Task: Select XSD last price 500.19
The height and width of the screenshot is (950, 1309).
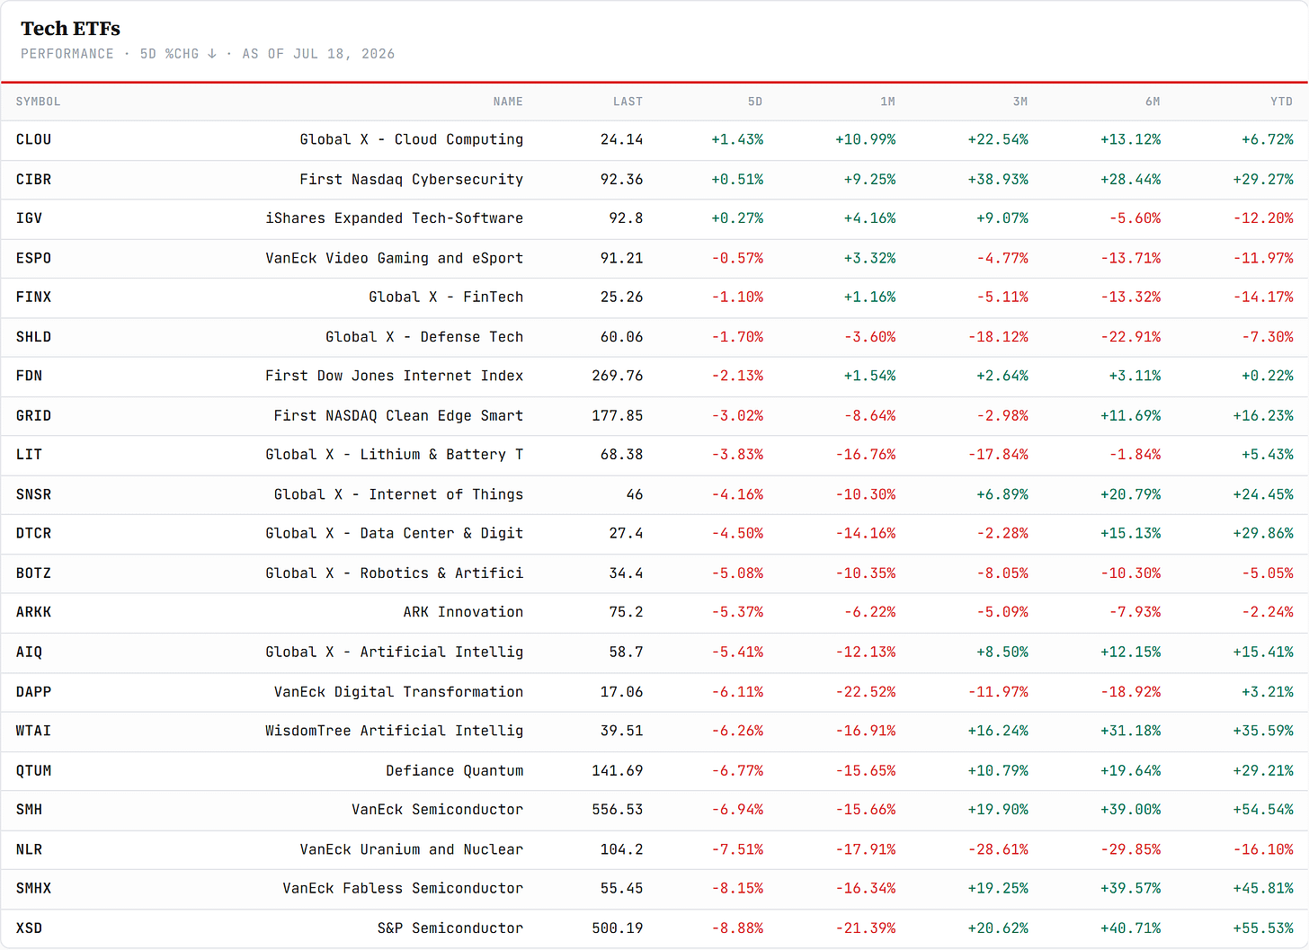Action: point(618,928)
